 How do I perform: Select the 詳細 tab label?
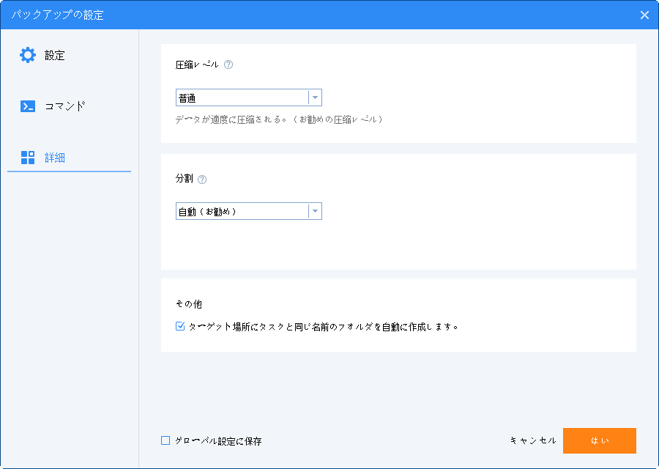click(55, 157)
